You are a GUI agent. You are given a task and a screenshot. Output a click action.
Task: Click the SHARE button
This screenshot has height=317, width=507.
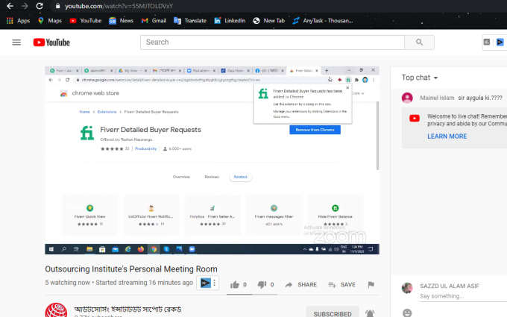click(x=300, y=285)
